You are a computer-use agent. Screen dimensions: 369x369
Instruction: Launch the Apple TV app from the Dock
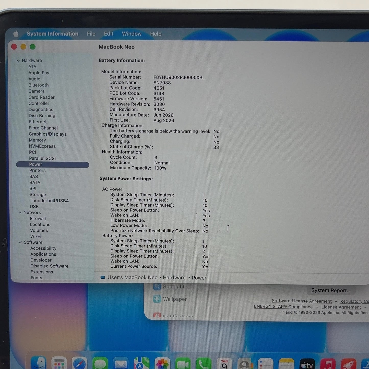(x=307, y=364)
